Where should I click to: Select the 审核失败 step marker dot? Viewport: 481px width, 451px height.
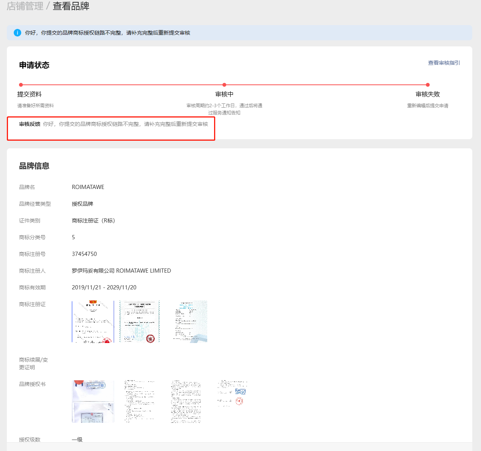(428, 85)
